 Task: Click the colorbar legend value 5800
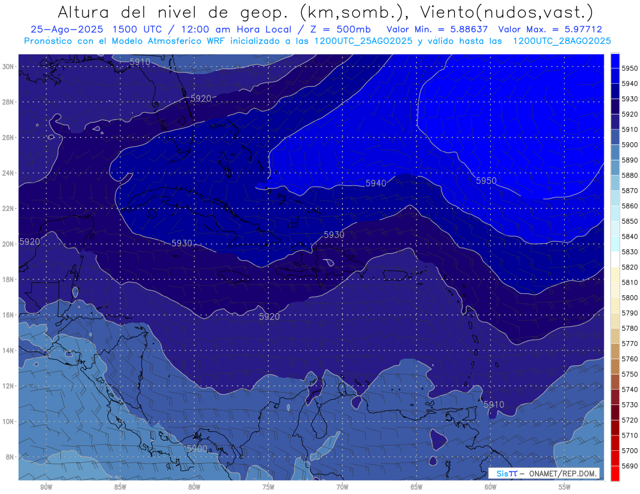click(630, 297)
